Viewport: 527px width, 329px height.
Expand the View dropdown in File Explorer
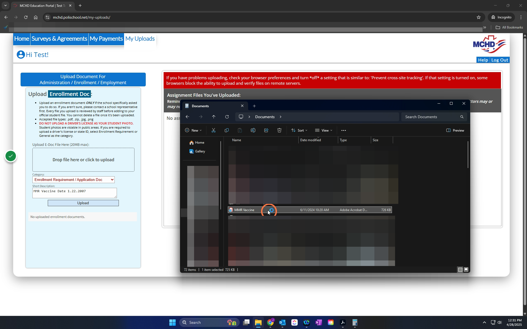[324, 131]
